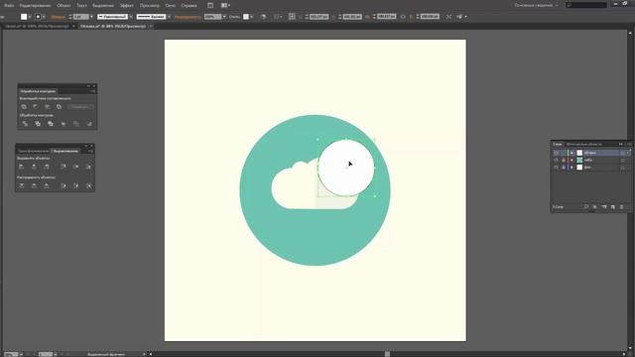This screenshot has height=357, width=635.
Task: Click the Divide pathfinder icon
Action: tap(25, 123)
